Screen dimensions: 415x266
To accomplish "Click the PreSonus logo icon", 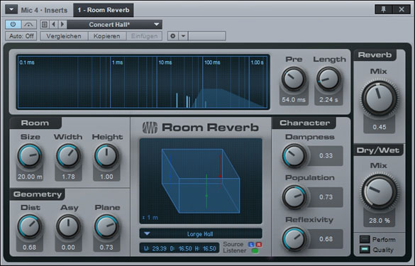I will point(150,128).
